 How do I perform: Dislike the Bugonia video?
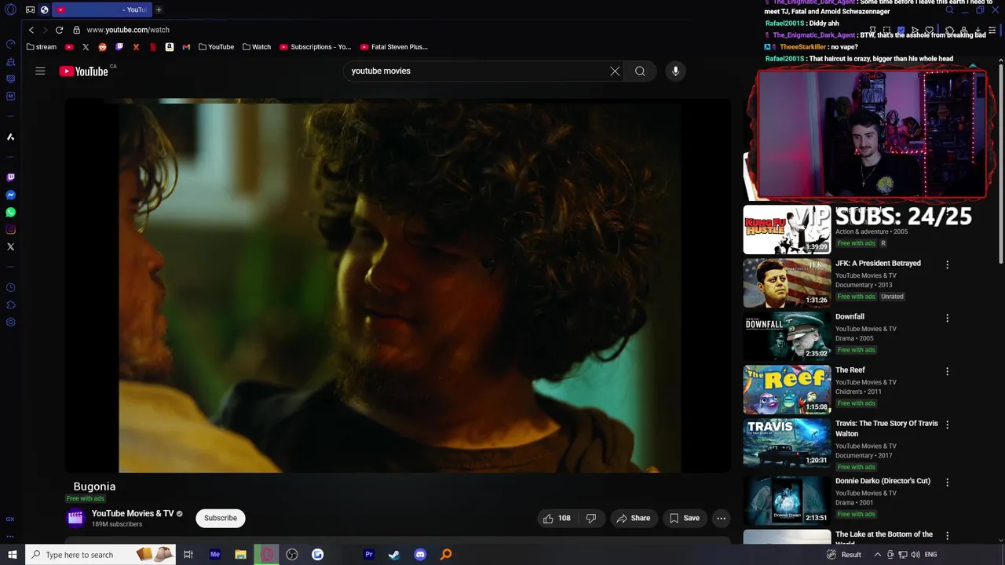[591, 518]
